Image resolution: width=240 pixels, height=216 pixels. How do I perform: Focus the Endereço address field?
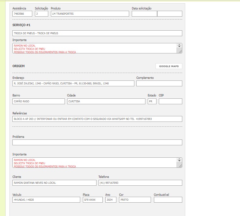coord(73,83)
